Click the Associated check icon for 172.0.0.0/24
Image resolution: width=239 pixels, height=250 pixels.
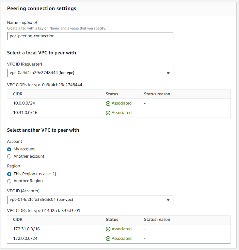coord(108,239)
